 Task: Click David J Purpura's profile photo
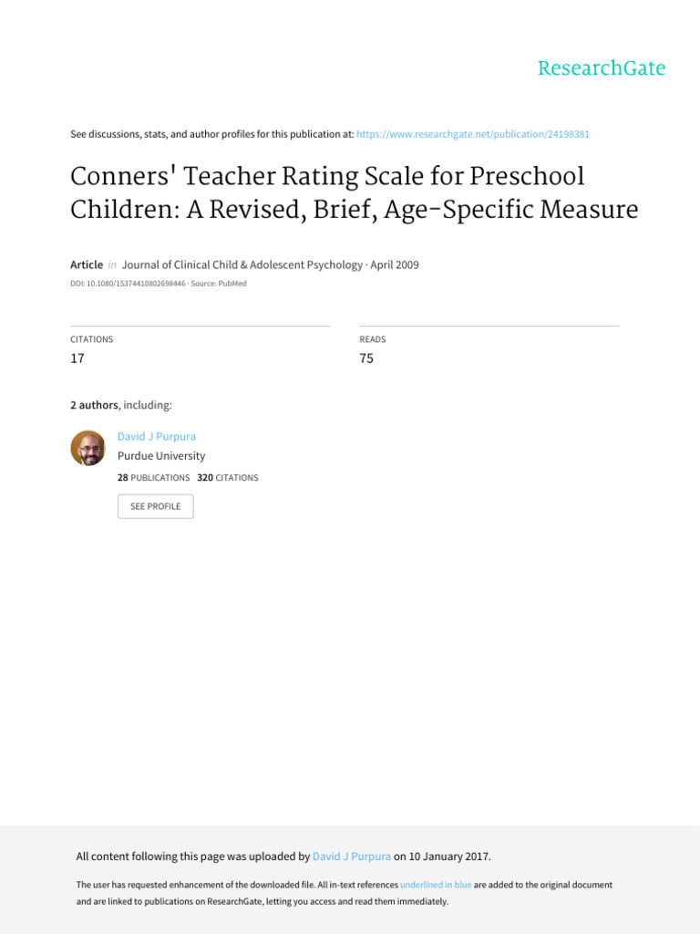[87, 448]
